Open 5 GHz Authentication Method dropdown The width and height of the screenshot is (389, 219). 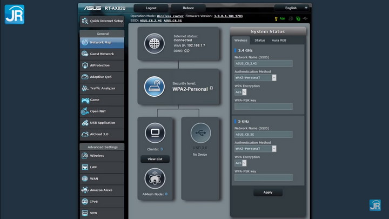[256, 149]
